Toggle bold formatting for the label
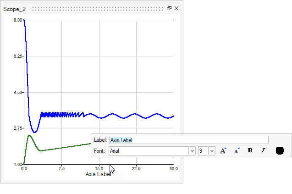The image size is (292, 194). (x=250, y=150)
